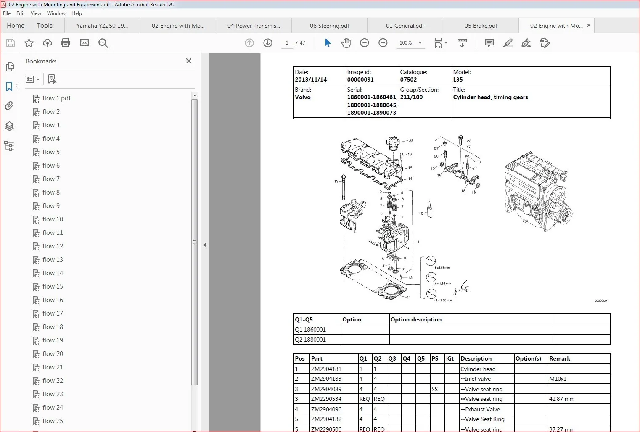
Task: Open the flow 13 bookmark
Action: pyautogui.click(x=53, y=260)
